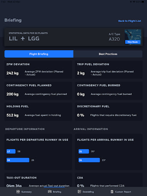Screen dimensions: 147x196
Task: Open the Debriefing icon in bottom bar
Action: tap(79, 191)
